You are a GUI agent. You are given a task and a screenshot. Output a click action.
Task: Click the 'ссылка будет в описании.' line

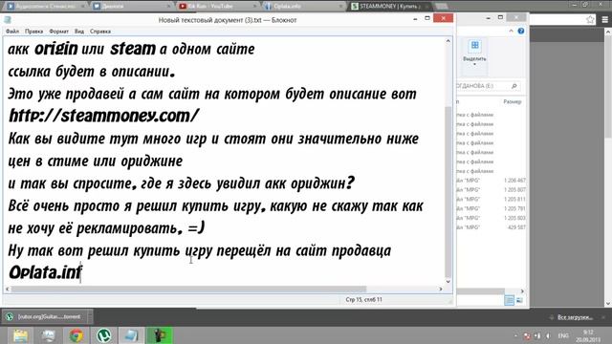[x=92, y=72]
